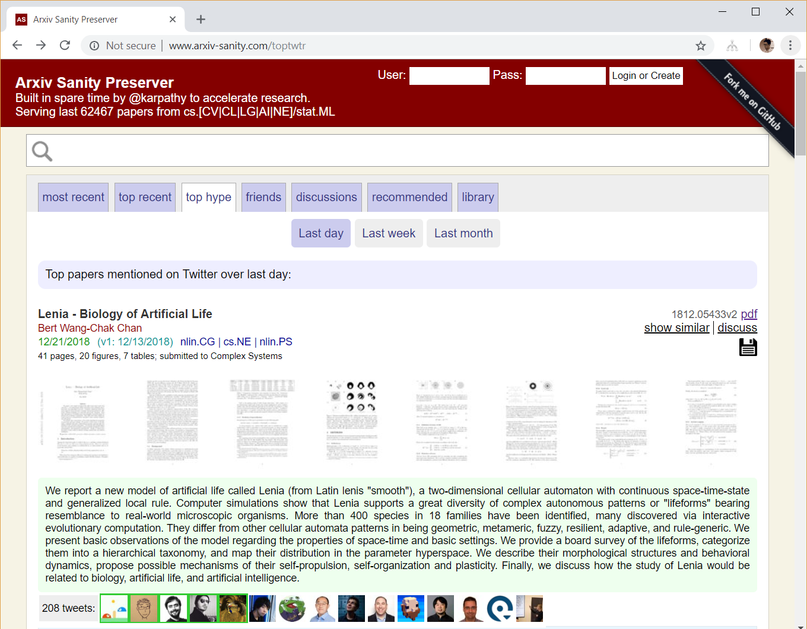Select the Last month time filter
Screen dimensions: 807x629
(x=463, y=233)
